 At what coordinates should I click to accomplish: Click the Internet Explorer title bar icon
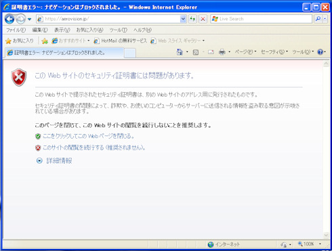7,7
